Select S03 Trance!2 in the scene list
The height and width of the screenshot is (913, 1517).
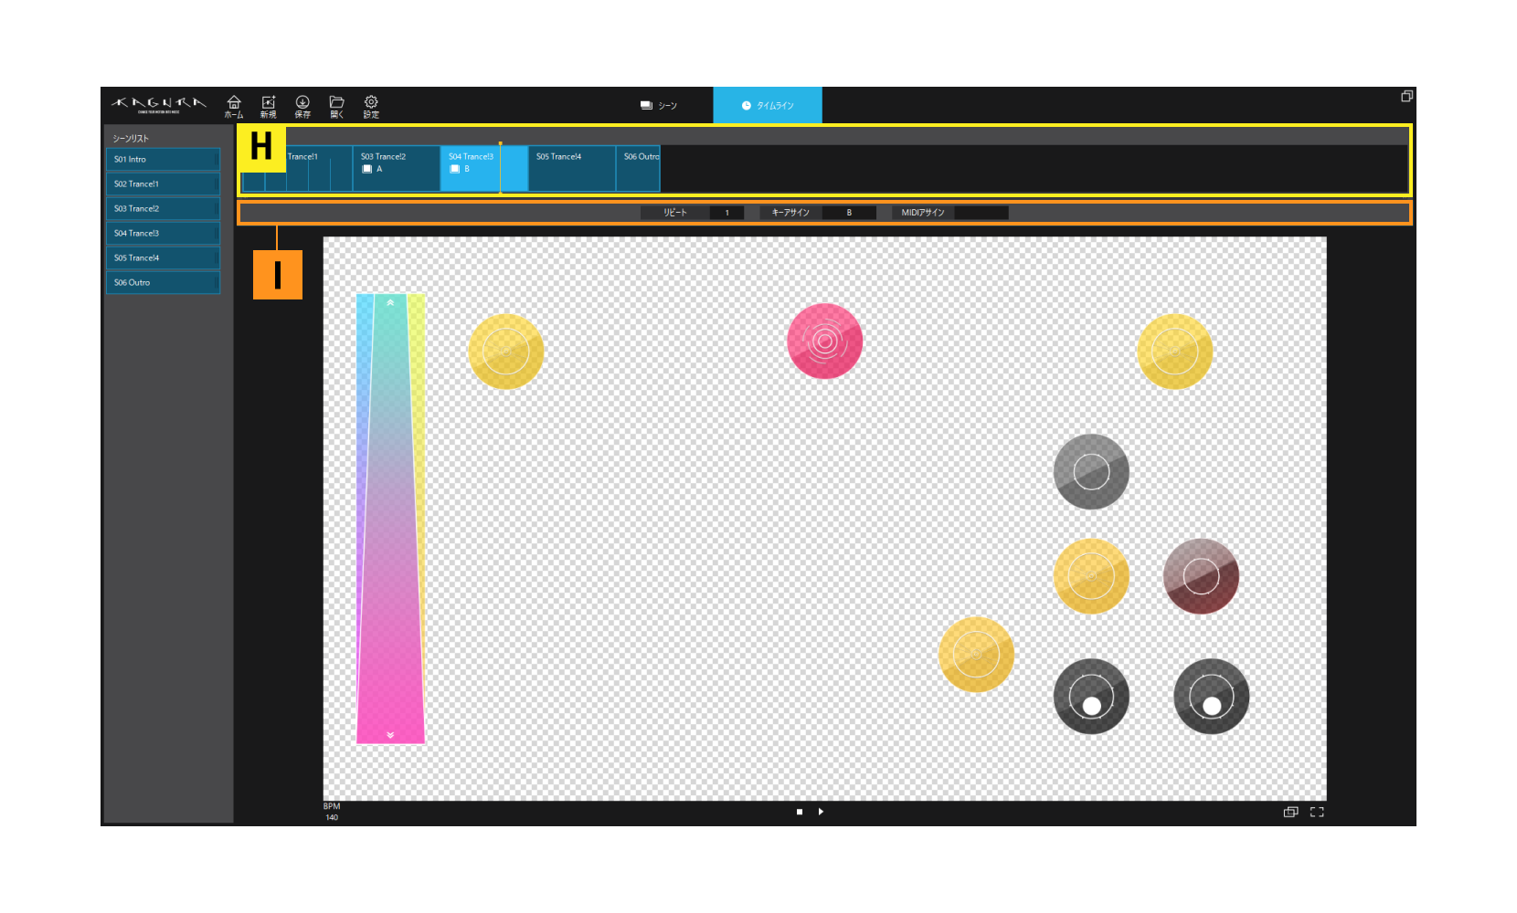(x=163, y=208)
